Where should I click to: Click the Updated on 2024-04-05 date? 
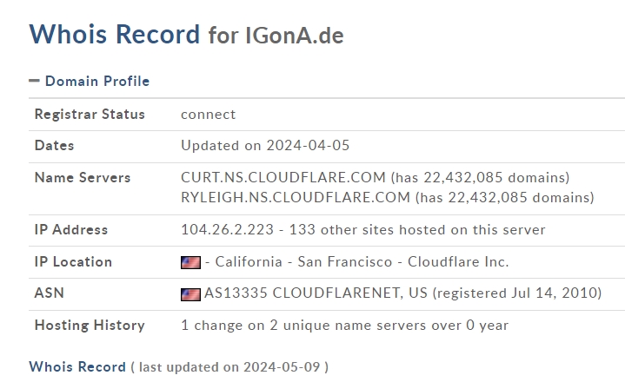point(265,146)
